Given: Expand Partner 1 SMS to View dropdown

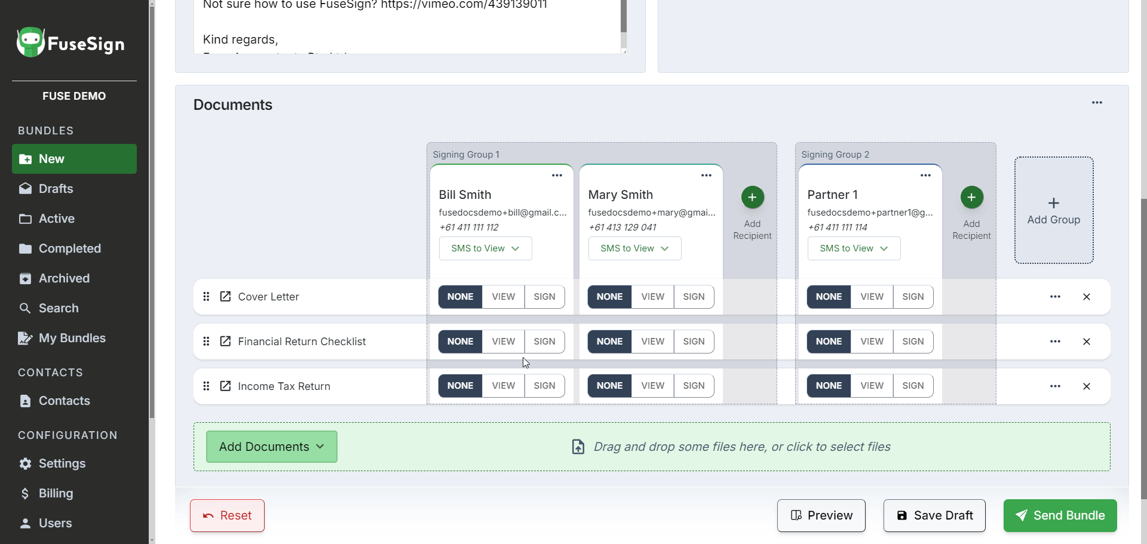Looking at the screenshot, I should click(854, 248).
